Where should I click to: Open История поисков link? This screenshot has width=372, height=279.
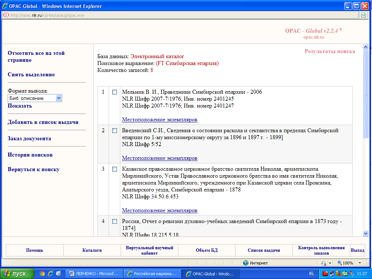click(x=30, y=155)
